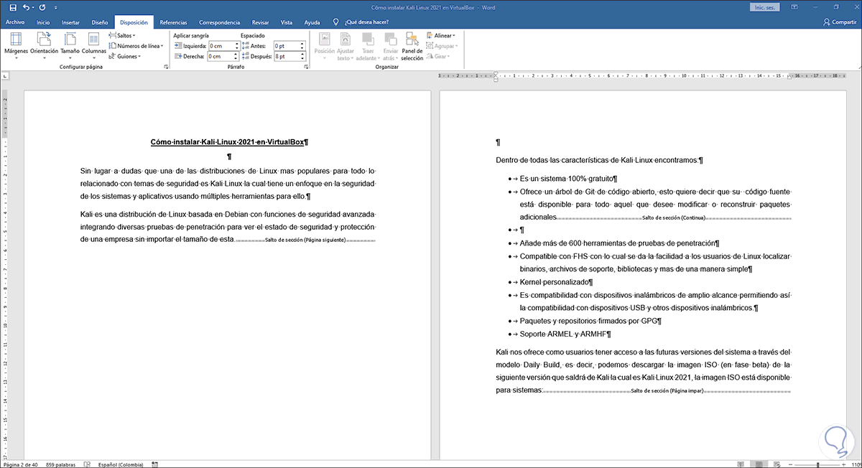Expand the Guiones hyphenation dropdown
This screenshot has width=862, height=468.
pos(125,56)
